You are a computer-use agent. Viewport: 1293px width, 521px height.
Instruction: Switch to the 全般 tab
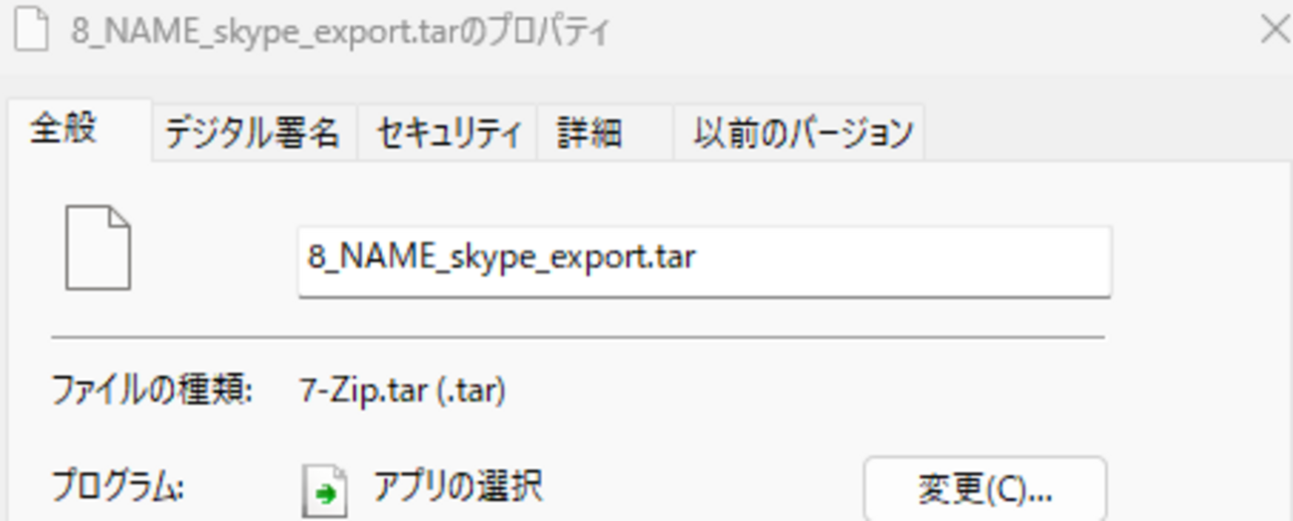(64, 130)
